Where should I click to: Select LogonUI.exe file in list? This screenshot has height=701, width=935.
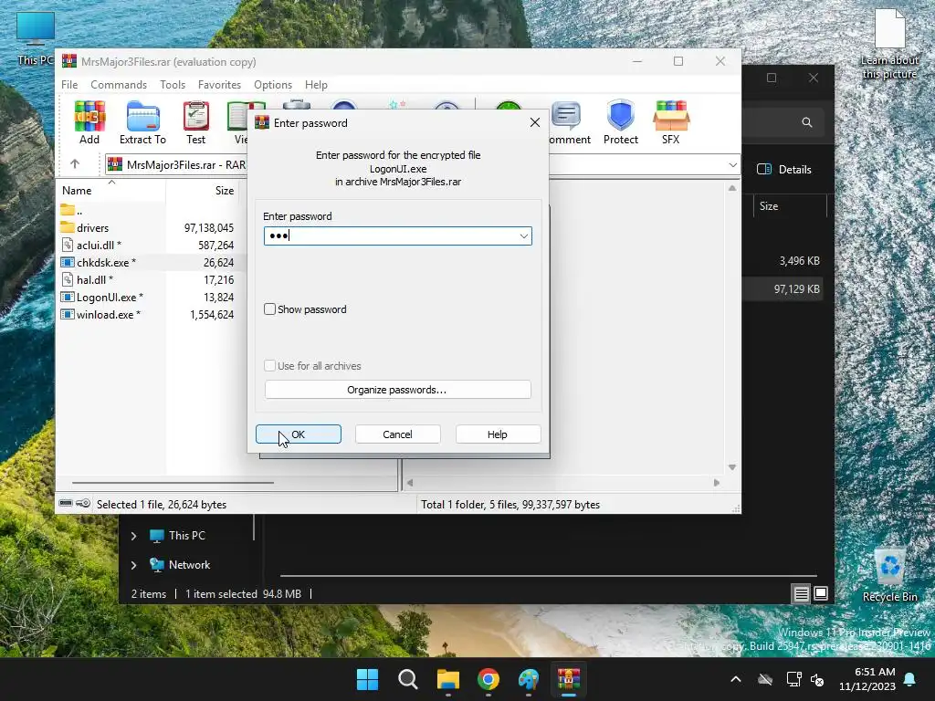(148, 297)
